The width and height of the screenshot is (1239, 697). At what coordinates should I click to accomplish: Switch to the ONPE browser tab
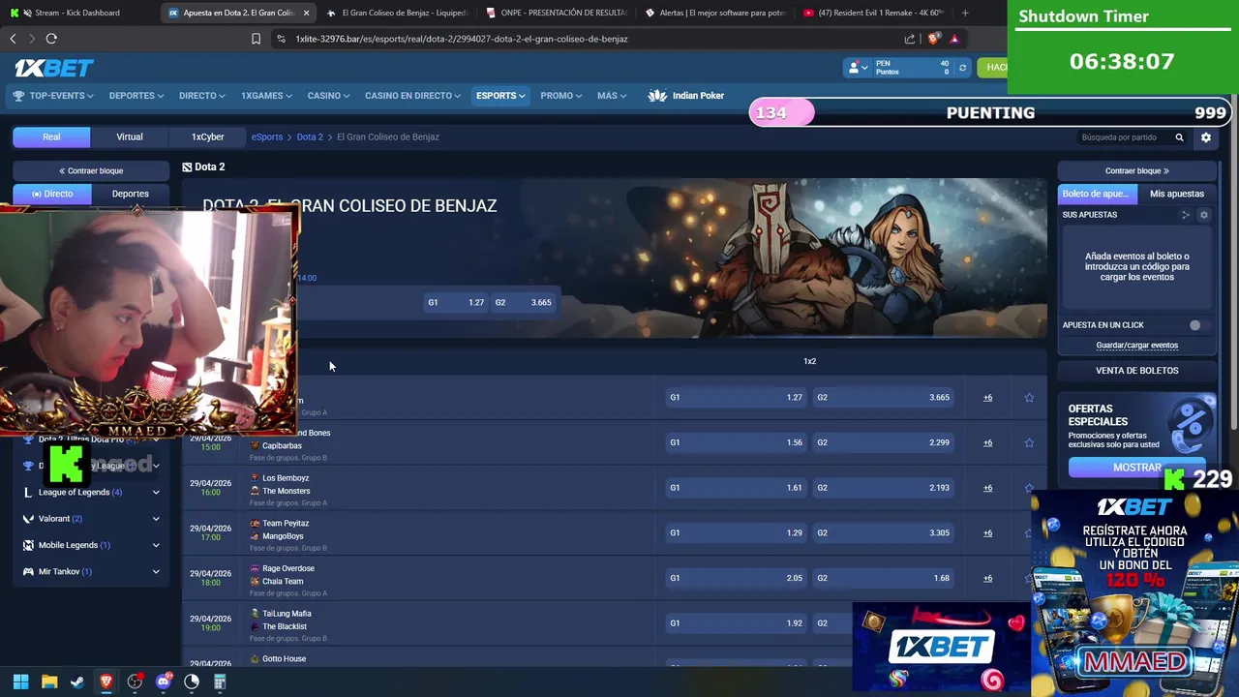tap(558, 13)
